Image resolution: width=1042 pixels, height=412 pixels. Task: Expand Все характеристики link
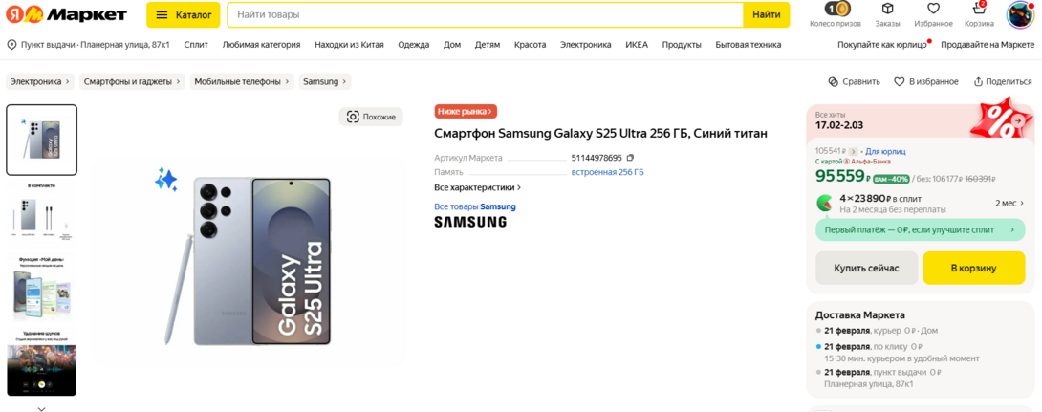(x=477, y=187)
